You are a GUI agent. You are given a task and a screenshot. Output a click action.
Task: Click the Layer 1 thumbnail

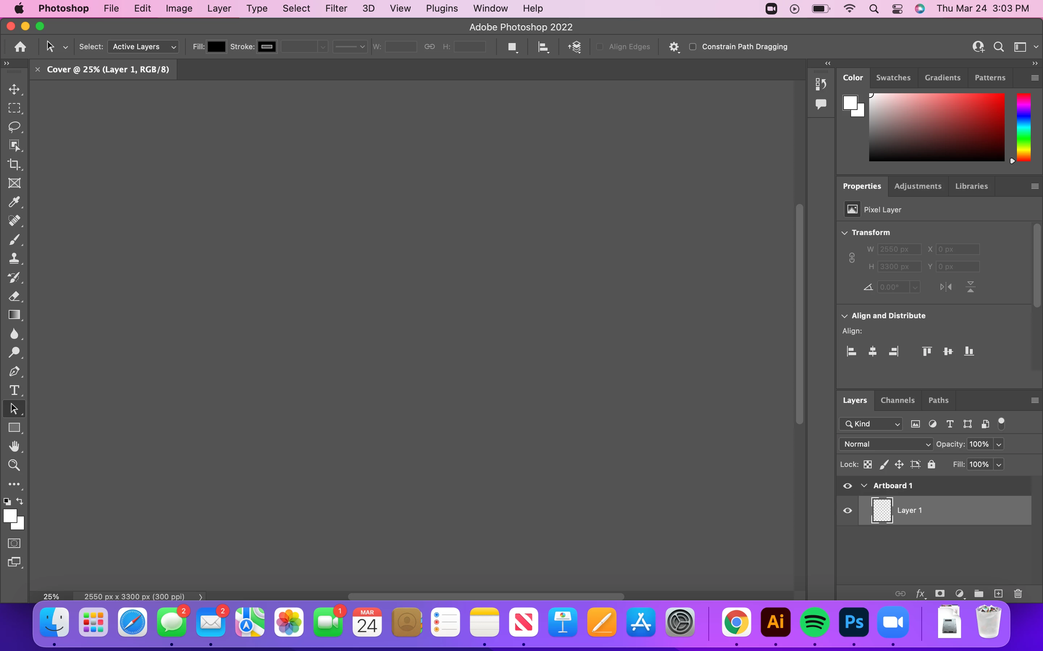[x=882, y=510]
